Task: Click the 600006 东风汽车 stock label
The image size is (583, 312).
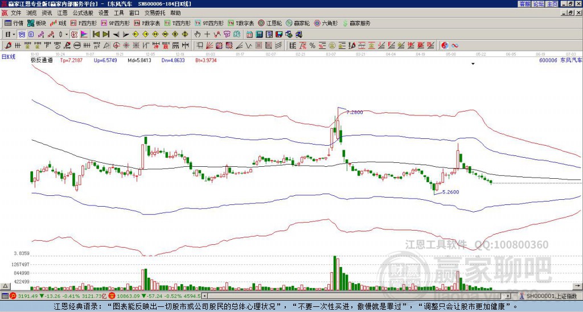Action: (x=560, y=60)
